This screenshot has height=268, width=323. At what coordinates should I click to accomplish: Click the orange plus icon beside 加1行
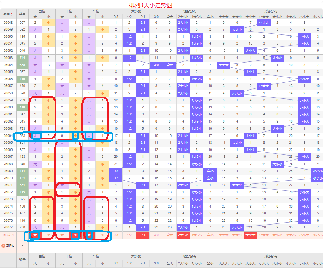4,246
